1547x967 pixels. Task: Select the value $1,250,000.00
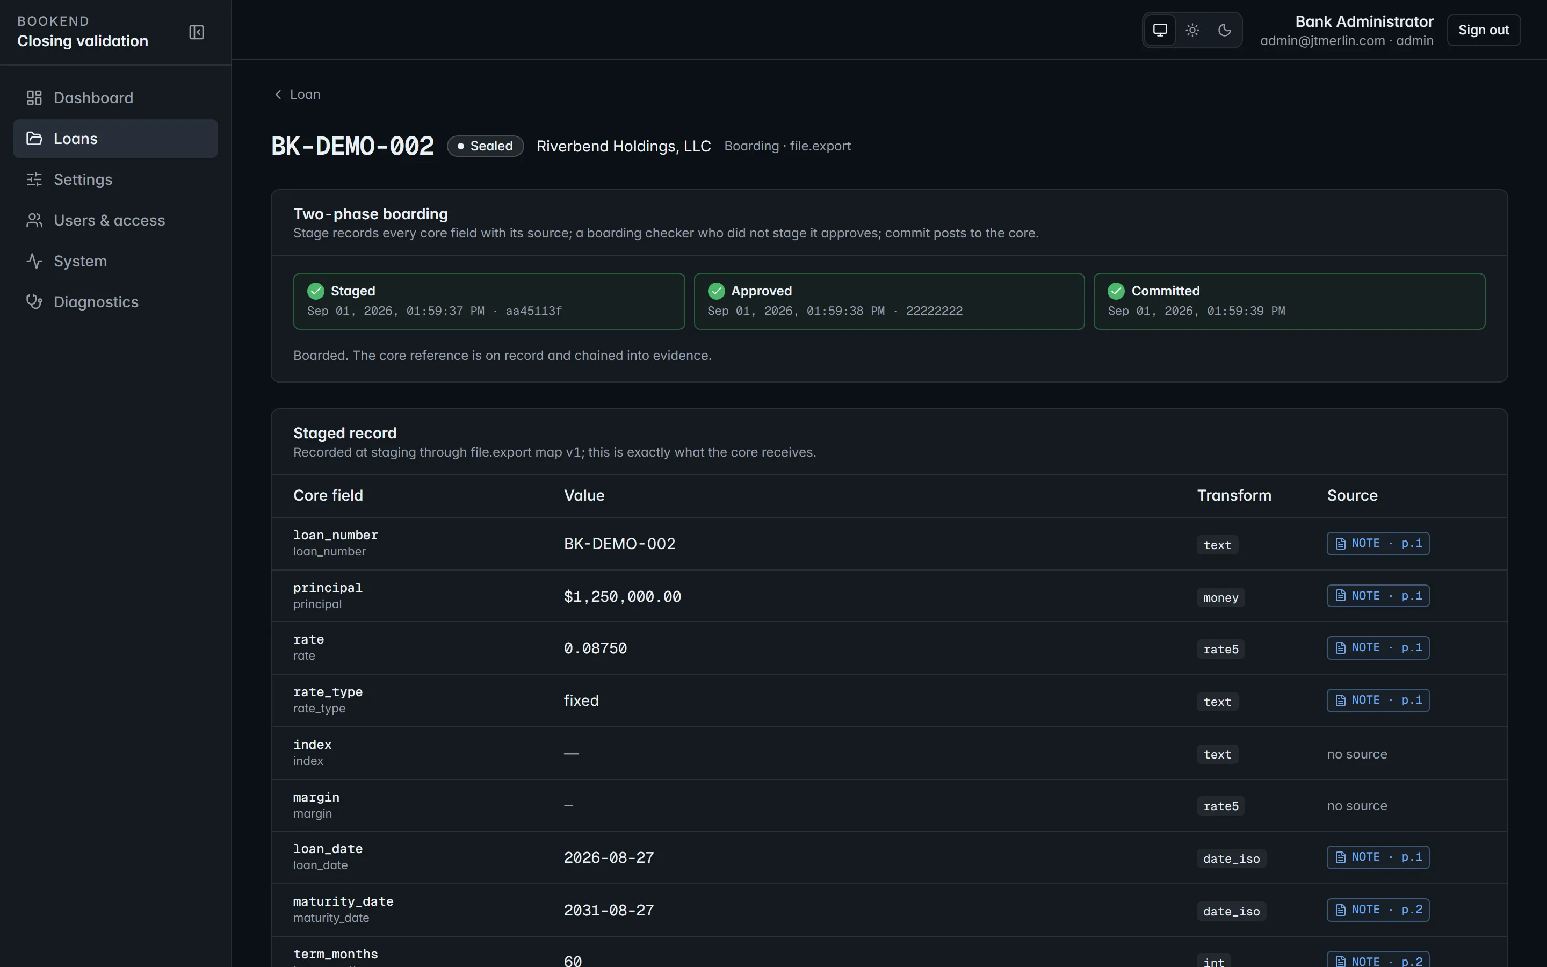pyautogui.click(x=622, y=597)
